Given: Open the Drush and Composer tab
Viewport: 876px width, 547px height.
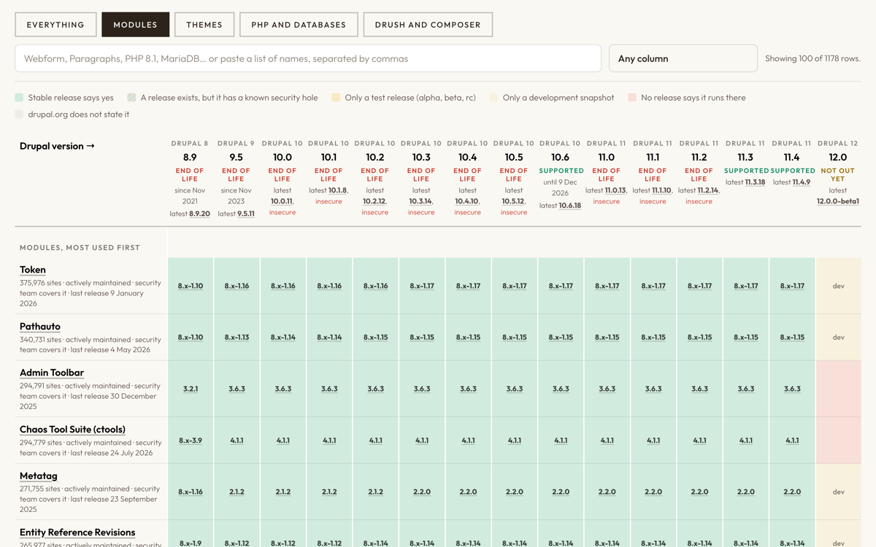Looking at the screenshot, I should 428,25.
